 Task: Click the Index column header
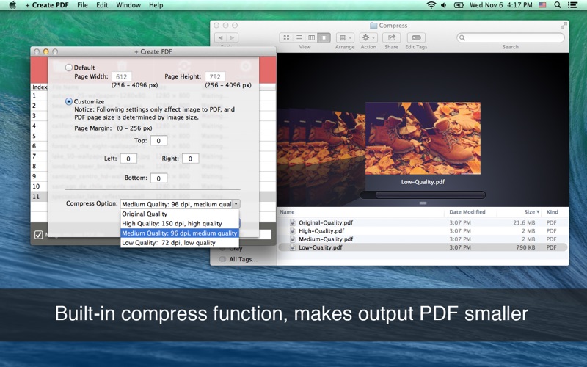[40, 87]
